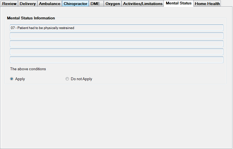The image size is (233, 149).
Task: Select the fourth mental status condition field
Action: pos(116,52)
